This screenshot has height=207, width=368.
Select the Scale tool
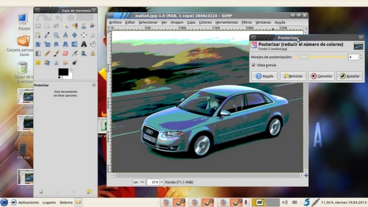[x=47, y=44]
